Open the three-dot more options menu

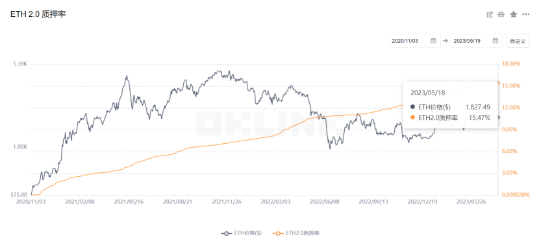[525, 14]
